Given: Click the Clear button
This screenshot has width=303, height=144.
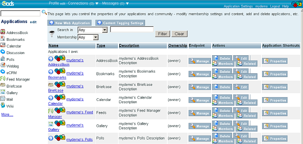Looking at the screenshot, I should (179, 34).
